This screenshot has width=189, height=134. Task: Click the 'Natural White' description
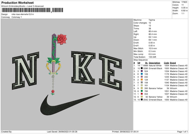tap(155, 65)
